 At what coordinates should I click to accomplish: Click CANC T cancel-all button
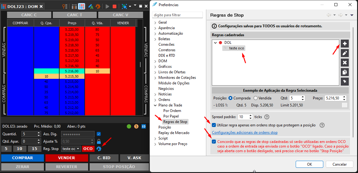pos(75,15)
